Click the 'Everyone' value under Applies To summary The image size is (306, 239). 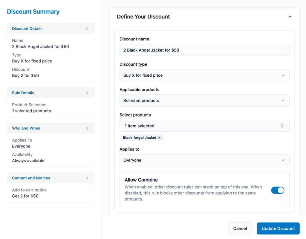(21, 146)
